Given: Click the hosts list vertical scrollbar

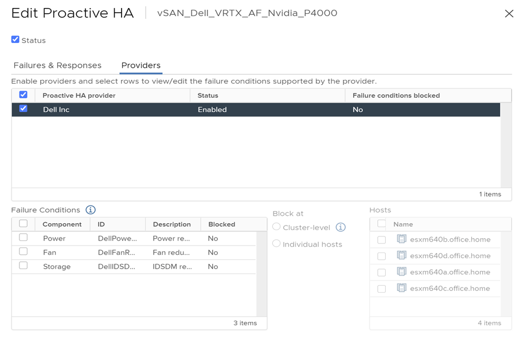Looking at the screenshot, I should click(x=506, y=274).
